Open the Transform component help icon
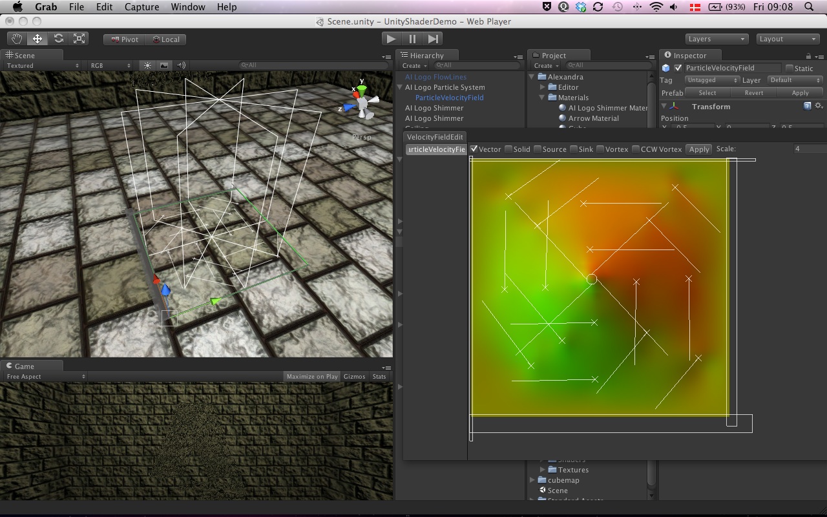827x517 pixels. click(x=808, y=106)
